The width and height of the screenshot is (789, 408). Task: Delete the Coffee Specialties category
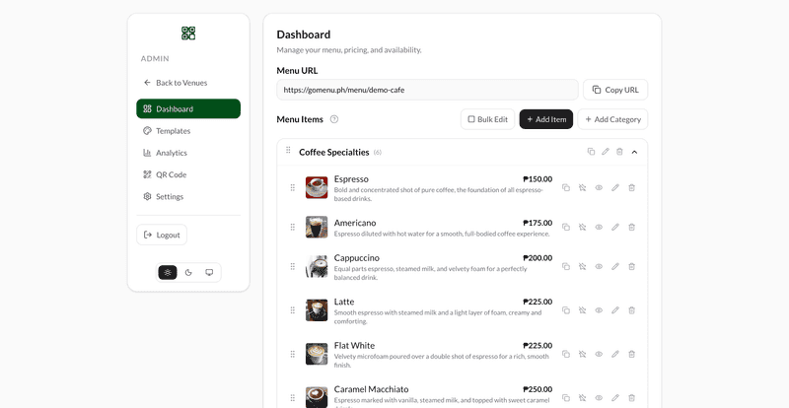click(x=619, y=152)
